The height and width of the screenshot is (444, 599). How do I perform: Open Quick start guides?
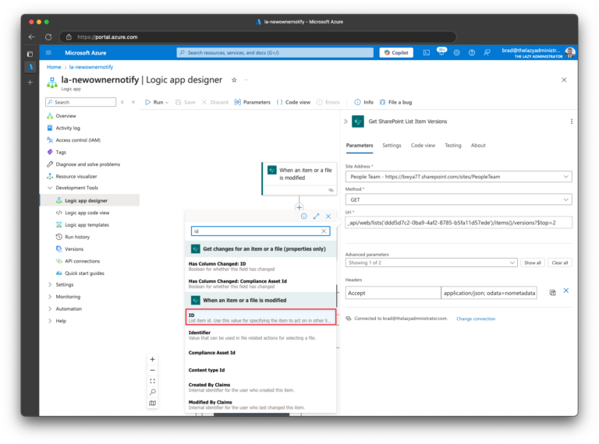coord(84,273)
